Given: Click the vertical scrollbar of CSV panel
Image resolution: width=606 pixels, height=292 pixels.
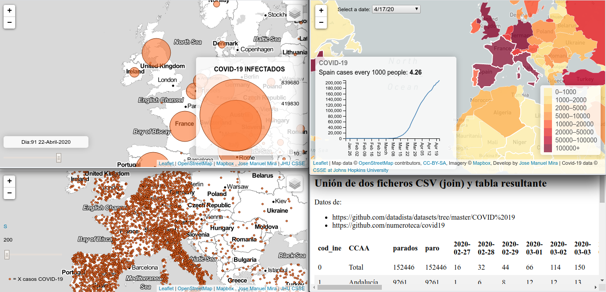Looking at the screenshot, I should point(602,190).
